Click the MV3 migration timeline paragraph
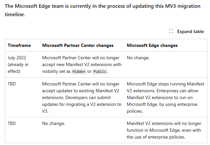This screenshot has height=145, width=210. [103, 10]
